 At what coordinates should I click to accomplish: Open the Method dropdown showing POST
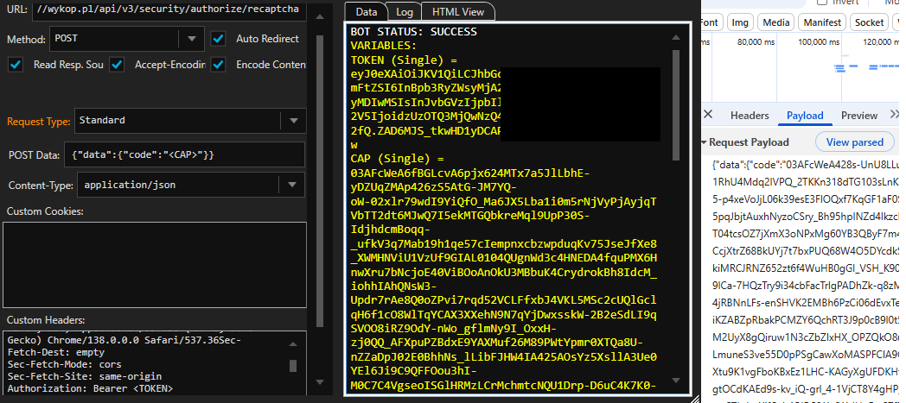[x=190, y=39]
